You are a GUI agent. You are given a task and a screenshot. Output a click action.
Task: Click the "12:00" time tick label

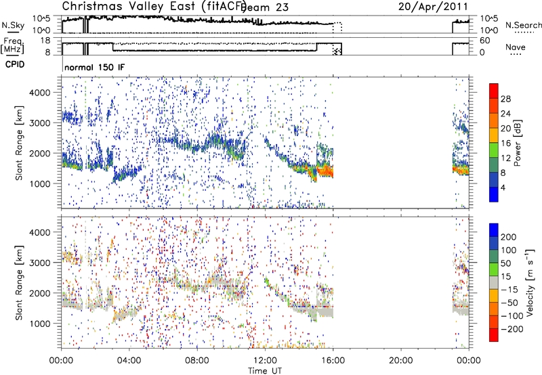(x=265, y=361)
